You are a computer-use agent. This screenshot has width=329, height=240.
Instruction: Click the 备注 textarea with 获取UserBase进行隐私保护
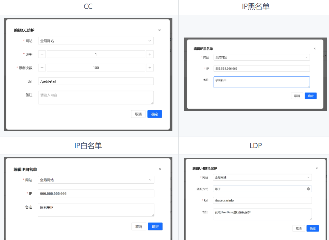[262, 214]
